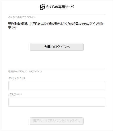The width and height of the screenshot is (113, 131).
Task: Click the trailing 要です line of description
Action: 12,28
